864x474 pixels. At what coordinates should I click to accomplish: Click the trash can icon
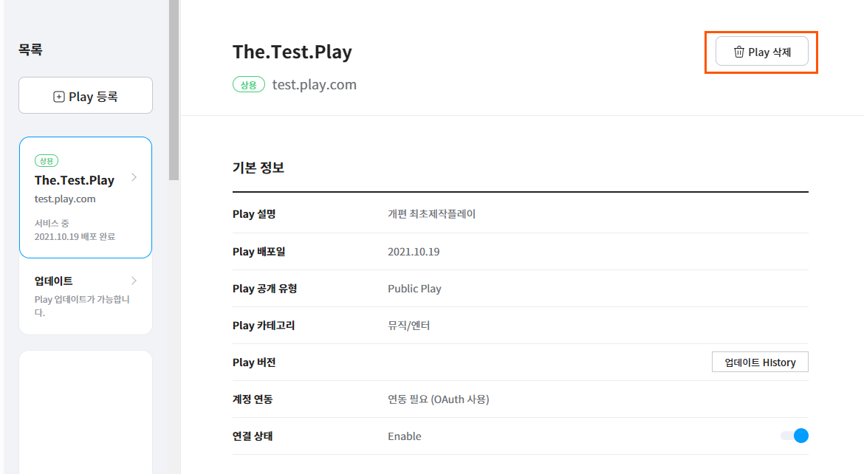point(738,52)
